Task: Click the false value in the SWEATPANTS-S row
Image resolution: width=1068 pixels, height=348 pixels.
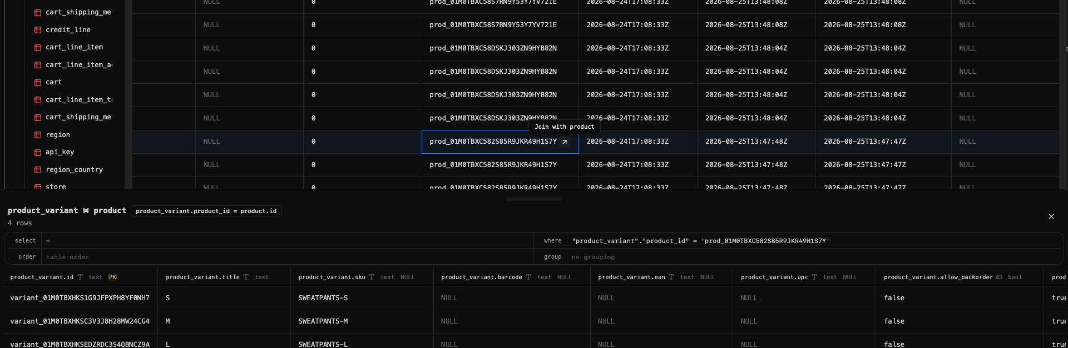Action: click(x=894, y=298)
